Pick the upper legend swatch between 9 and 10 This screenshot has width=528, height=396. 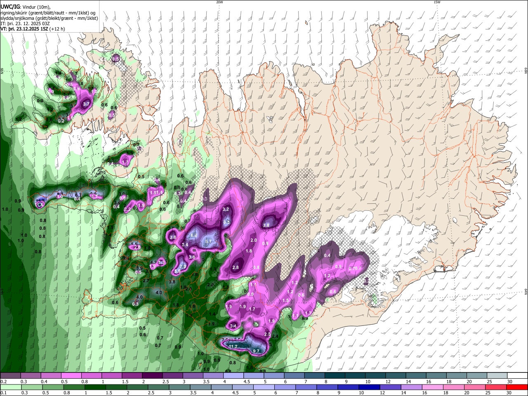(x=355, y=376)
